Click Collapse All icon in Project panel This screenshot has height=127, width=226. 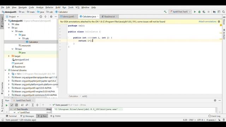(46, 17)
